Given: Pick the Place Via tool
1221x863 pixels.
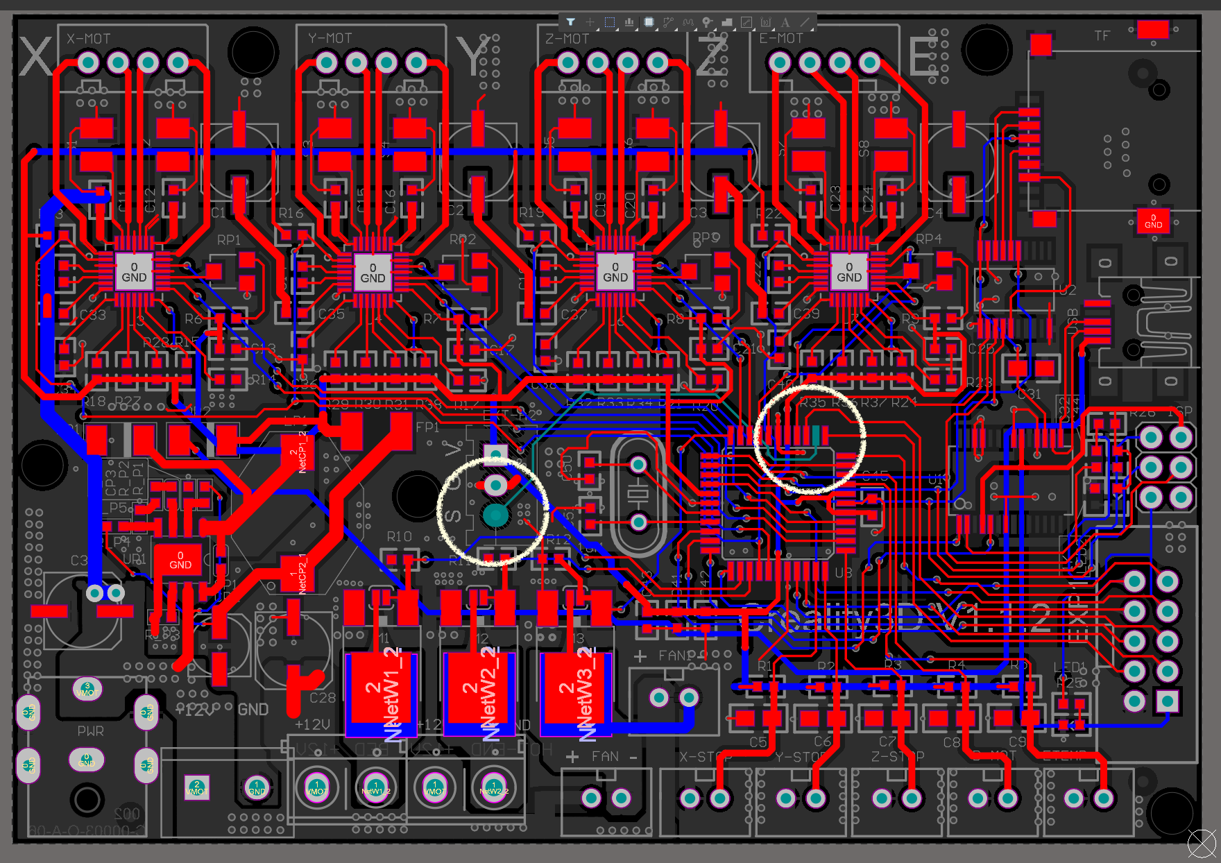Looking at the screenshot, I should 707,22.
